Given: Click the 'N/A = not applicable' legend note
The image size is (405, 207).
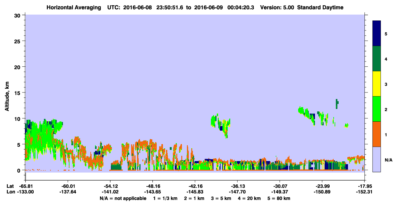Looking at the screenshot, I should [123, 198].
